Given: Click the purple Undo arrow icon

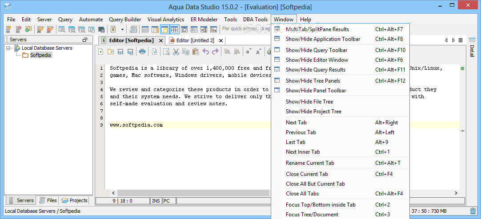Looking at the screenshot, I should (205, 52).
